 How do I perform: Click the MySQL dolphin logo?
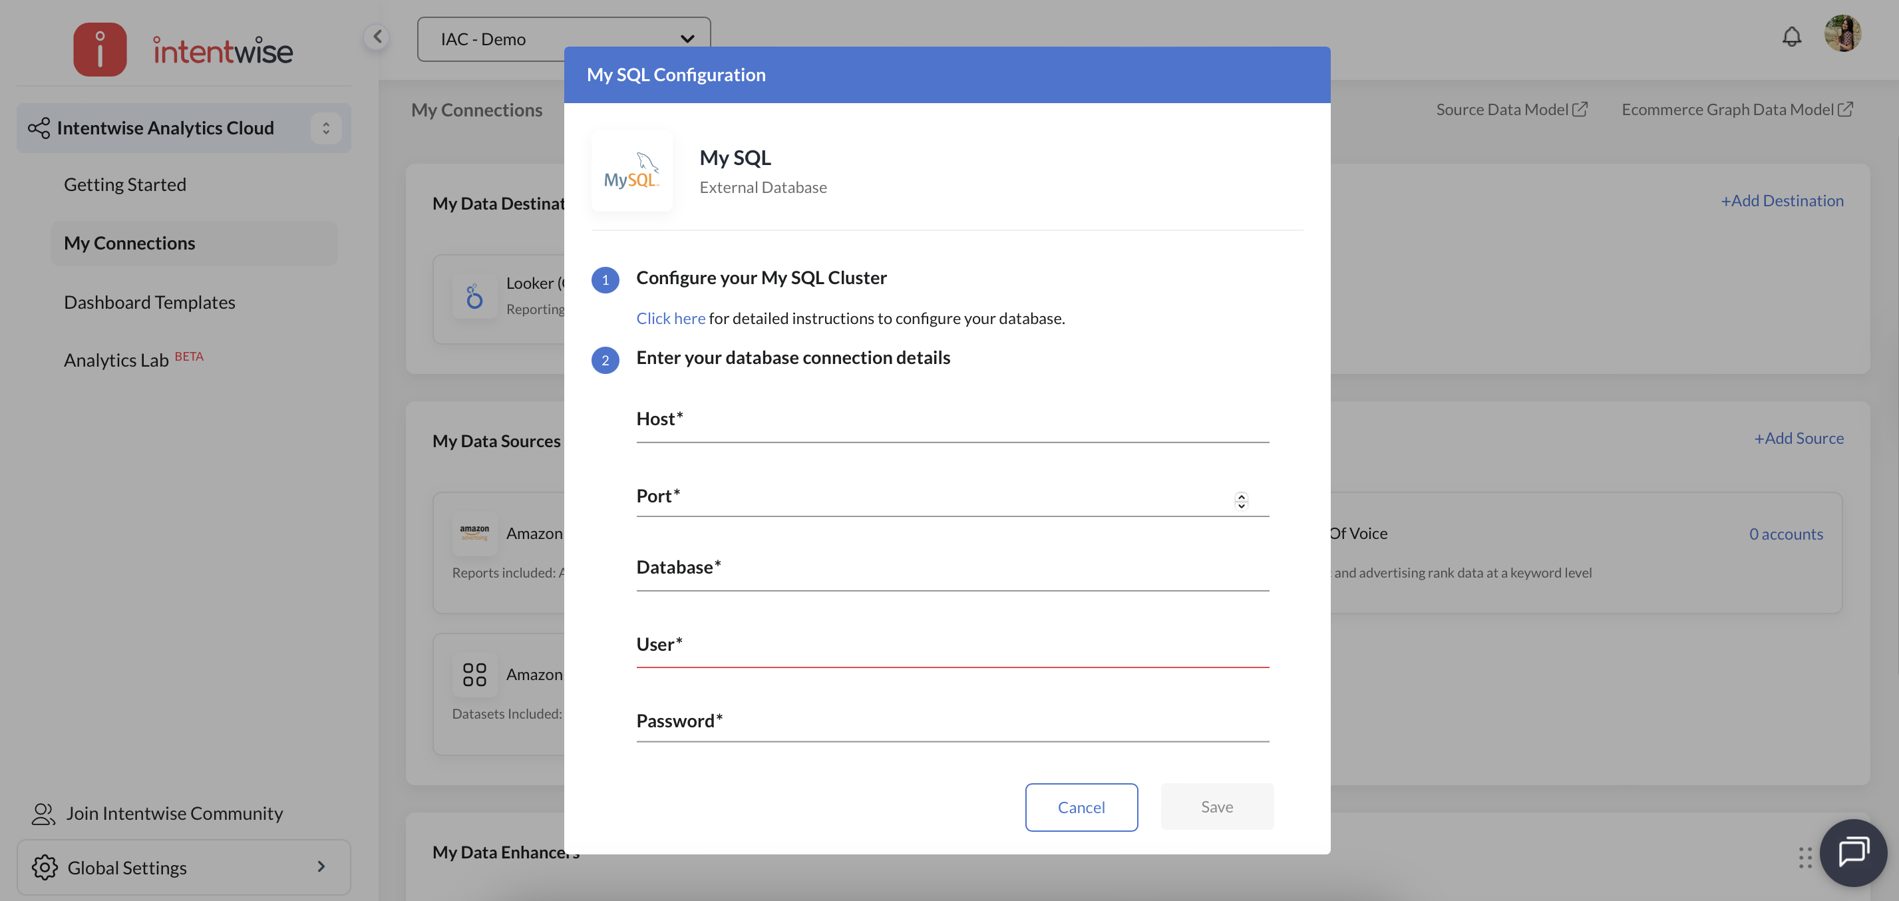[631, 171]
